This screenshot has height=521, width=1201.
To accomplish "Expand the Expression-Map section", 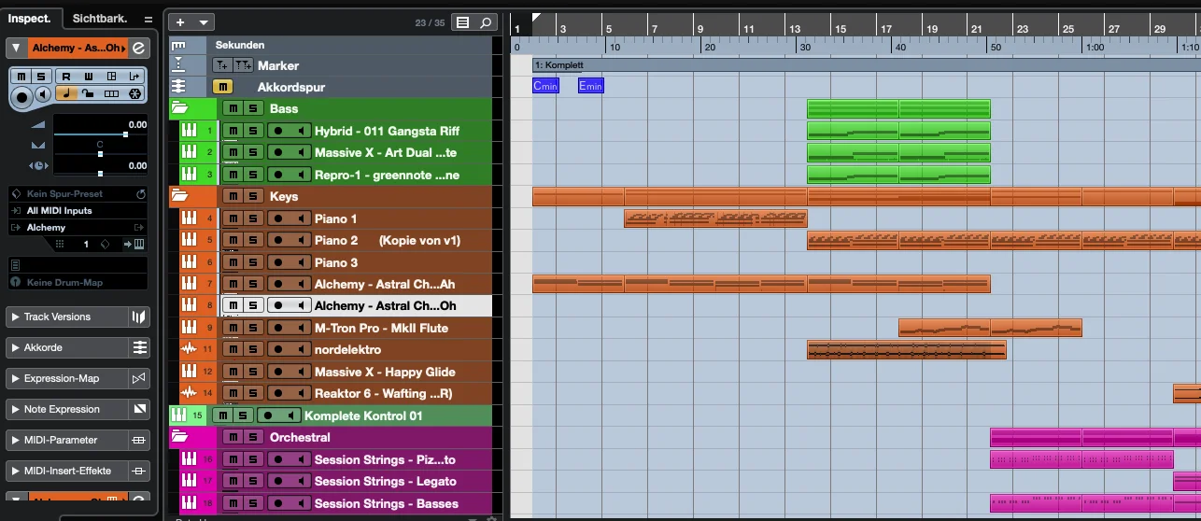I will [15, 378].
